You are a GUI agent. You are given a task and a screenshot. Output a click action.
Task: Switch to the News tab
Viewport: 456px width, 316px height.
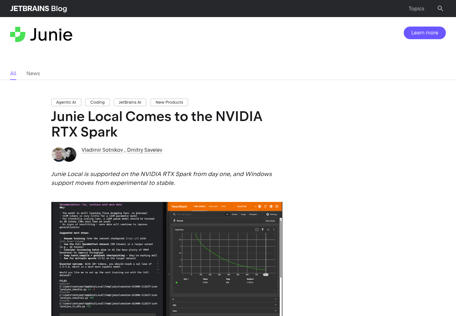[33, 74]
